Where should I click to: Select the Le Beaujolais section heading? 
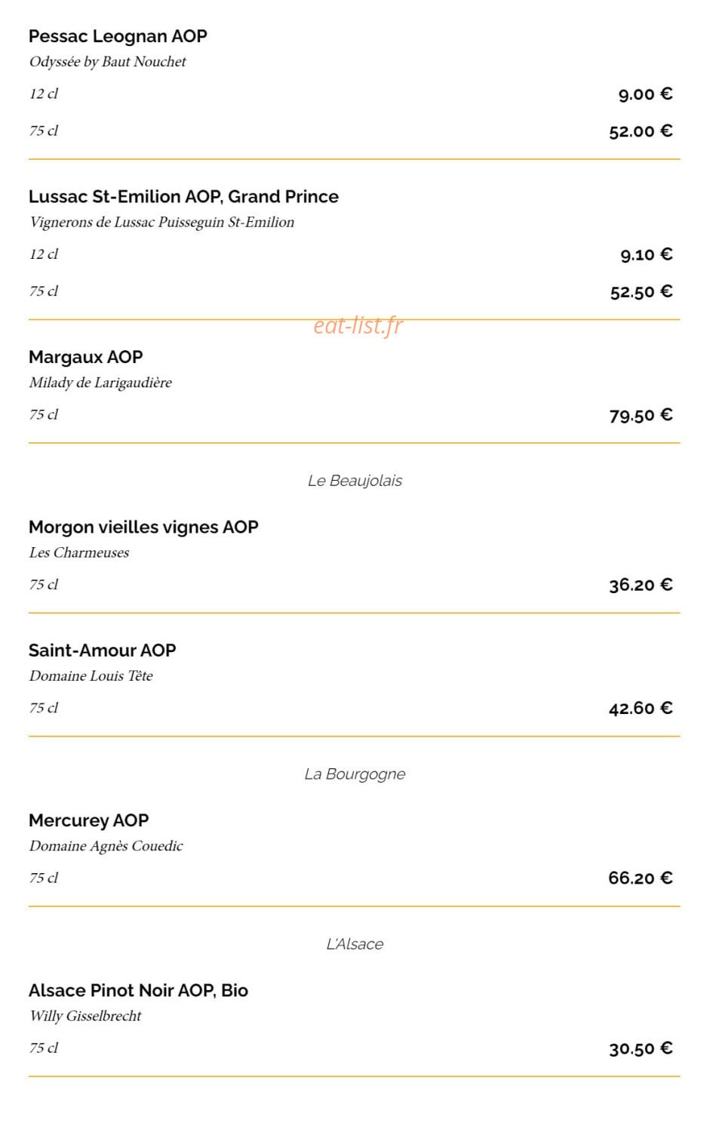tap(355, 481)
